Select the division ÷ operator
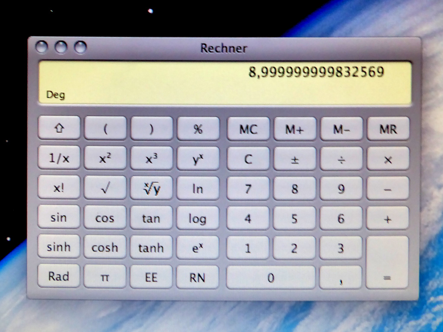 [341, 159]
